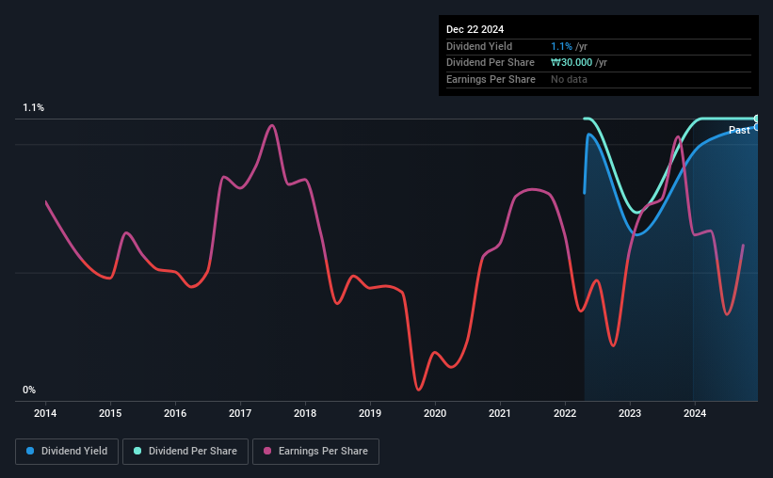The width and height of the screenshot is (773, 478).
Task: Select the 2024 label on the x-axis
Action: coord(695,413)
